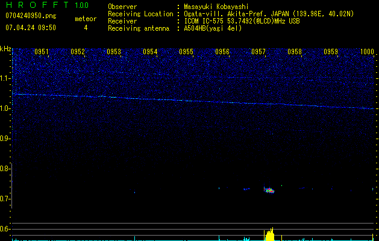Click the kHz axis unit label
The width and height of the screenshot is (379, 241).
click(5, 49)
